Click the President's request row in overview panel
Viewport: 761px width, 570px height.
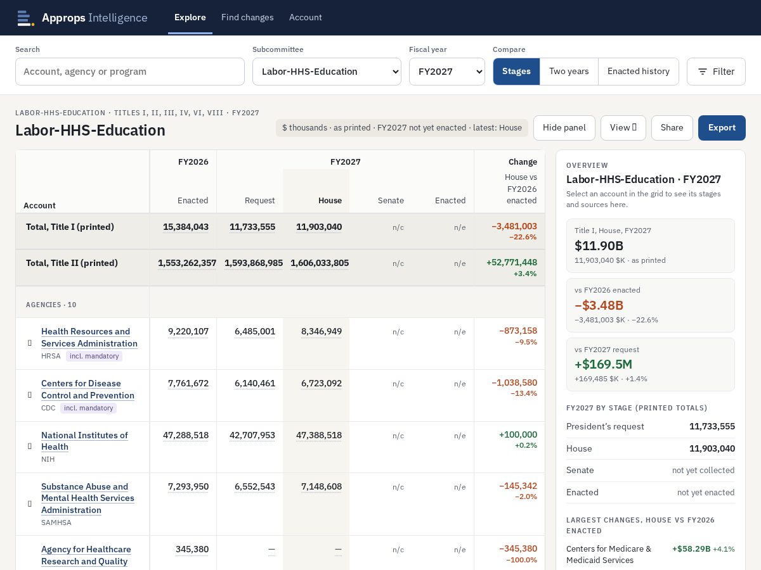[x=651, y=426]
